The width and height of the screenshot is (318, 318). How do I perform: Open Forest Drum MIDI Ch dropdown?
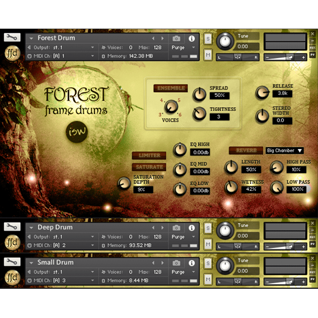coord(61,56)
